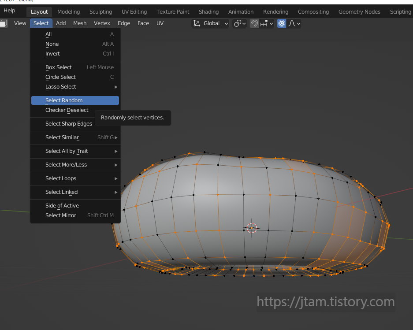Expand the Select More/Less submenu
Image resolution: width=413 pixels, height=330 pixels.
(x=75, y=165)
